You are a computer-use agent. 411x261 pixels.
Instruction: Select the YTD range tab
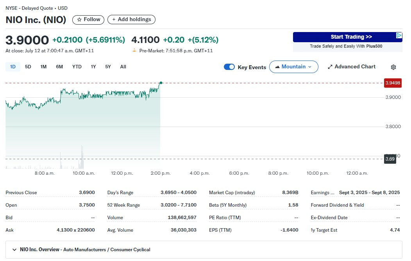pos(77,67)
